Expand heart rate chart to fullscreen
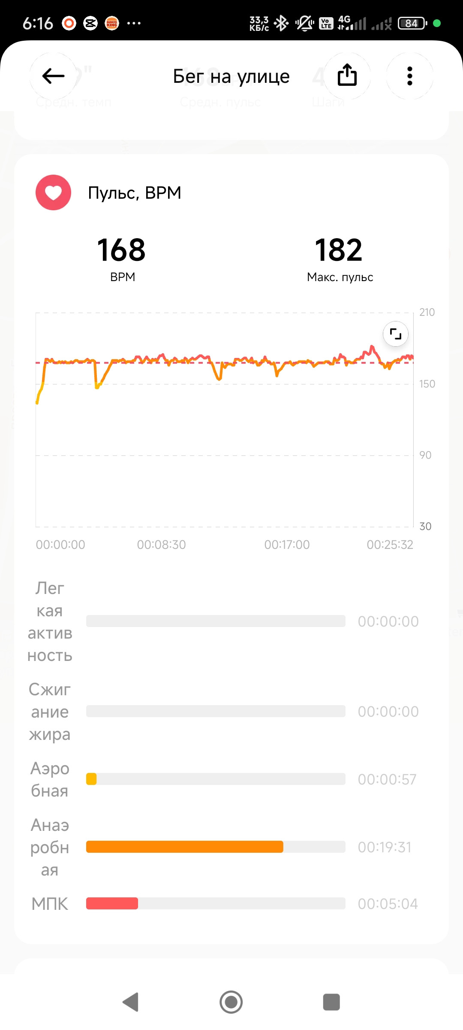 pos(395,334)
